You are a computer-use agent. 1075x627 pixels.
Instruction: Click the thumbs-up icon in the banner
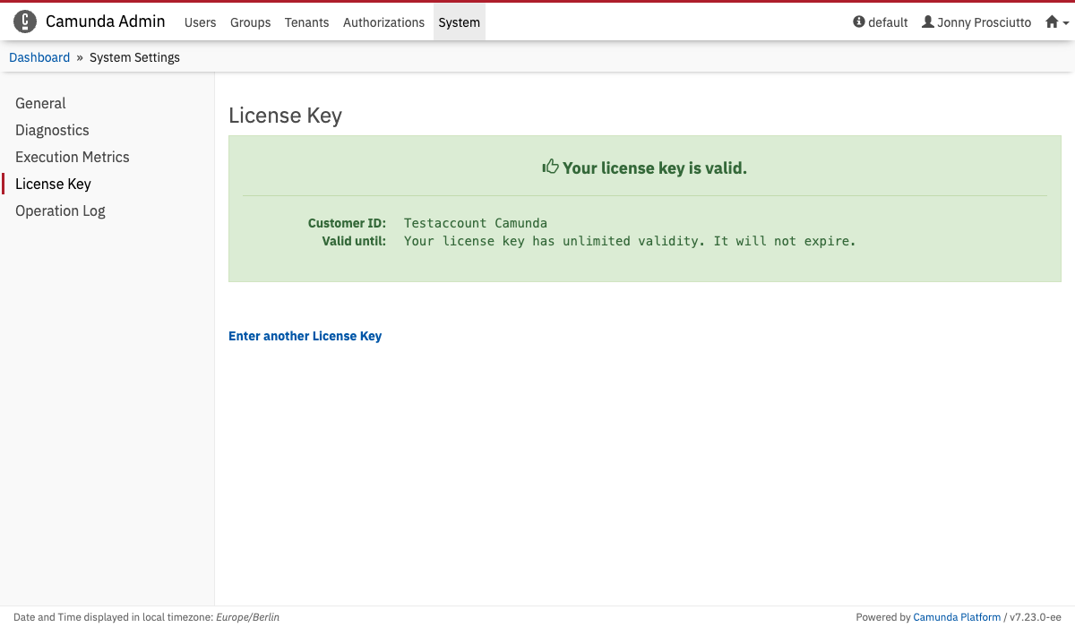pos(550,167)
